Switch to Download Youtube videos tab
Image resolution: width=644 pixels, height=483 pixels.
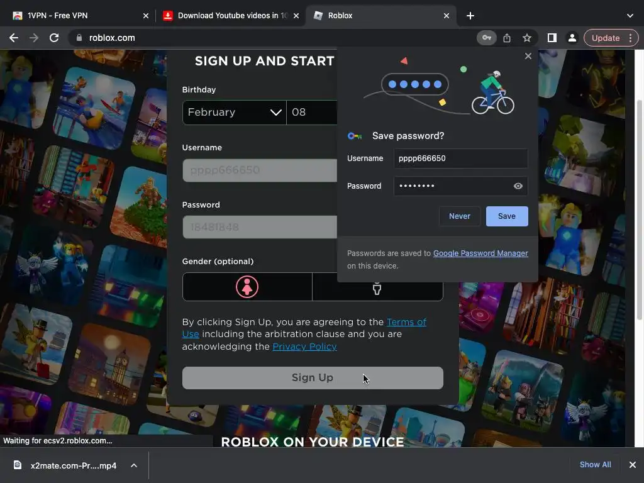230,16
